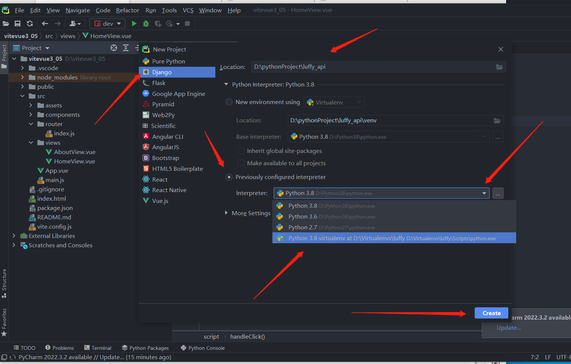Choose the Vue.js project type
This screenshot has width=571, height=364.
pyautogui.click(x=177, y=201)
